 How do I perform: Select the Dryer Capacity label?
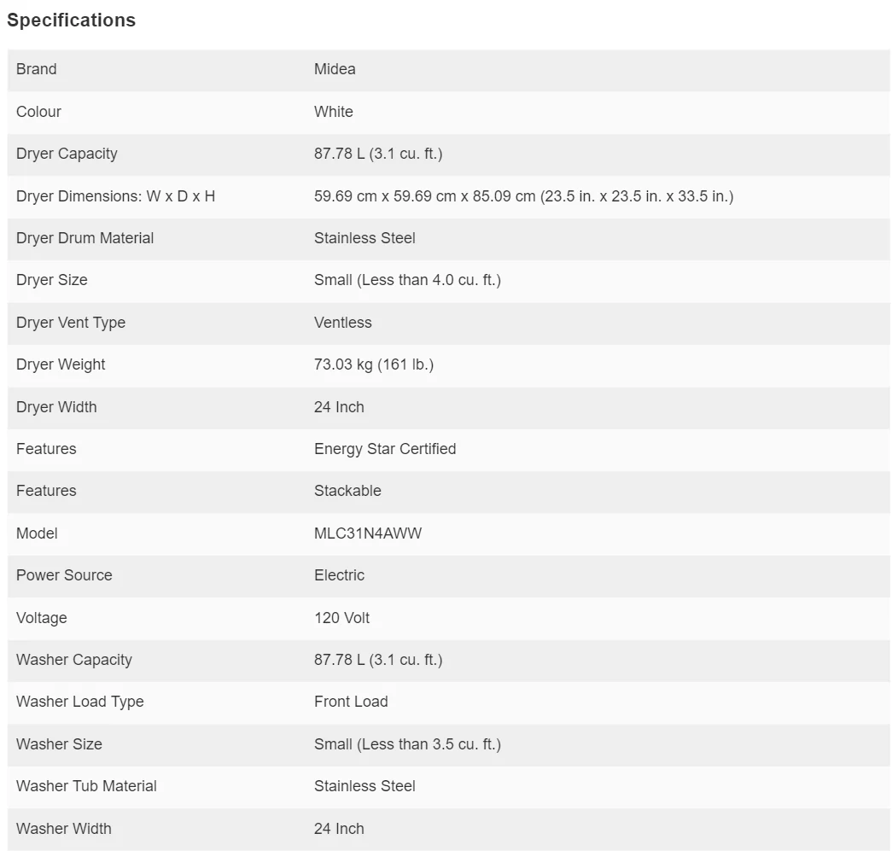[x=67, y=154]
